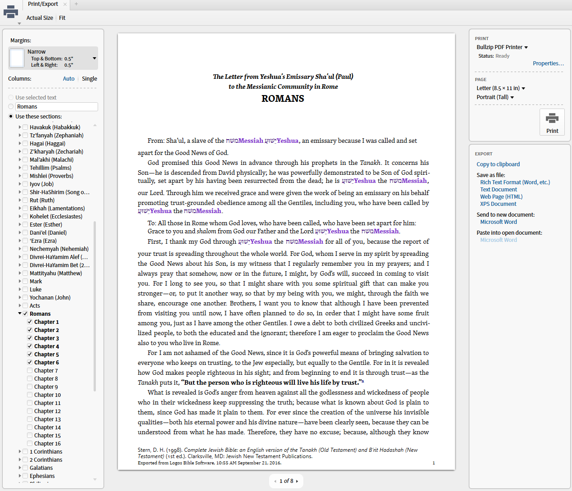This screenshot has height=491, width=572.
Task: Select Use these sections radio button
Action: pyautogui.click(x=11, y=117)
